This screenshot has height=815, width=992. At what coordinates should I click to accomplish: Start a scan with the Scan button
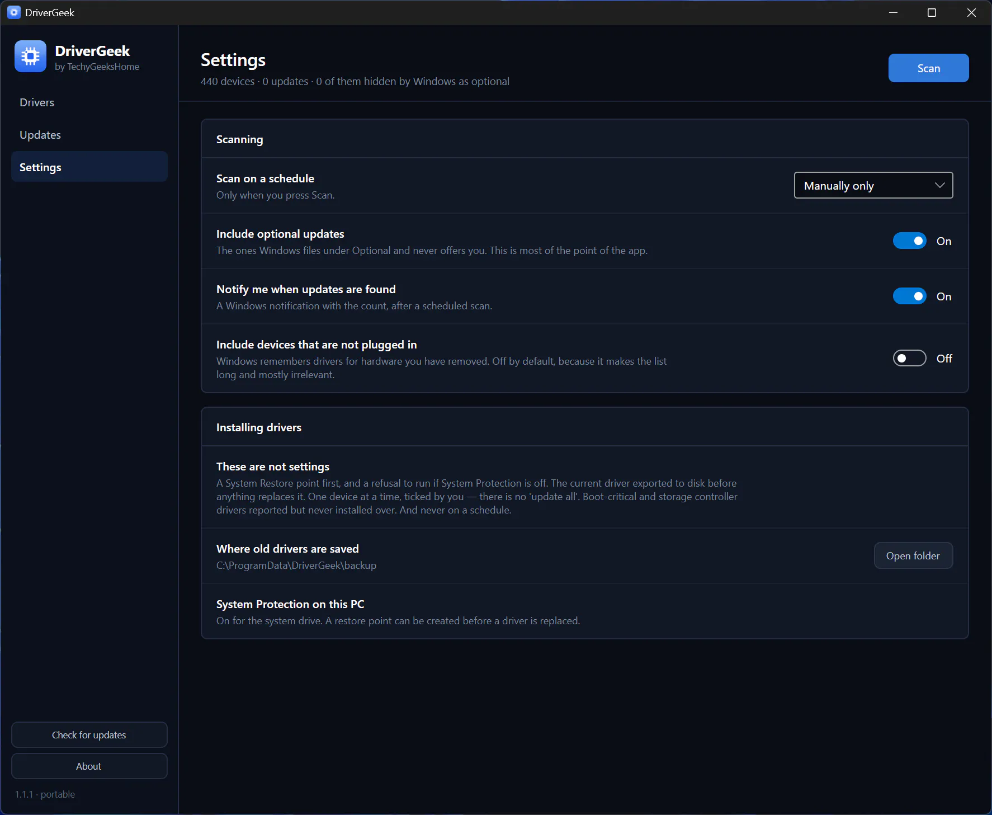click(928, 68)
